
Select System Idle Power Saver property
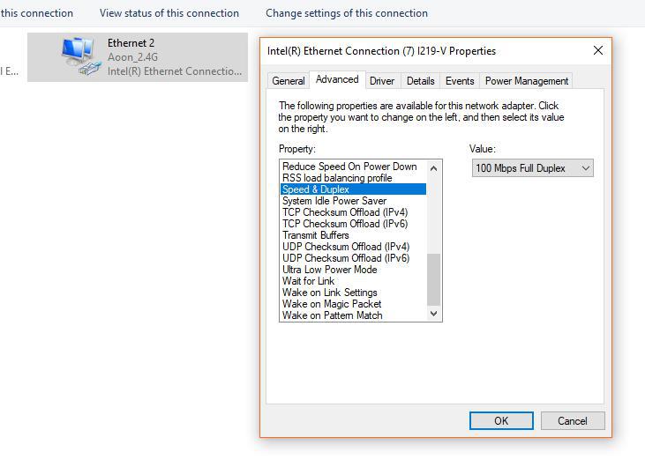(x=334, y=201)
